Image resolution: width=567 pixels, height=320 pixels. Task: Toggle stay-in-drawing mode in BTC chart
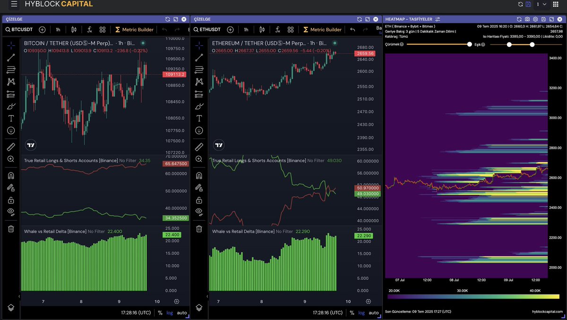tap(11, 188)
